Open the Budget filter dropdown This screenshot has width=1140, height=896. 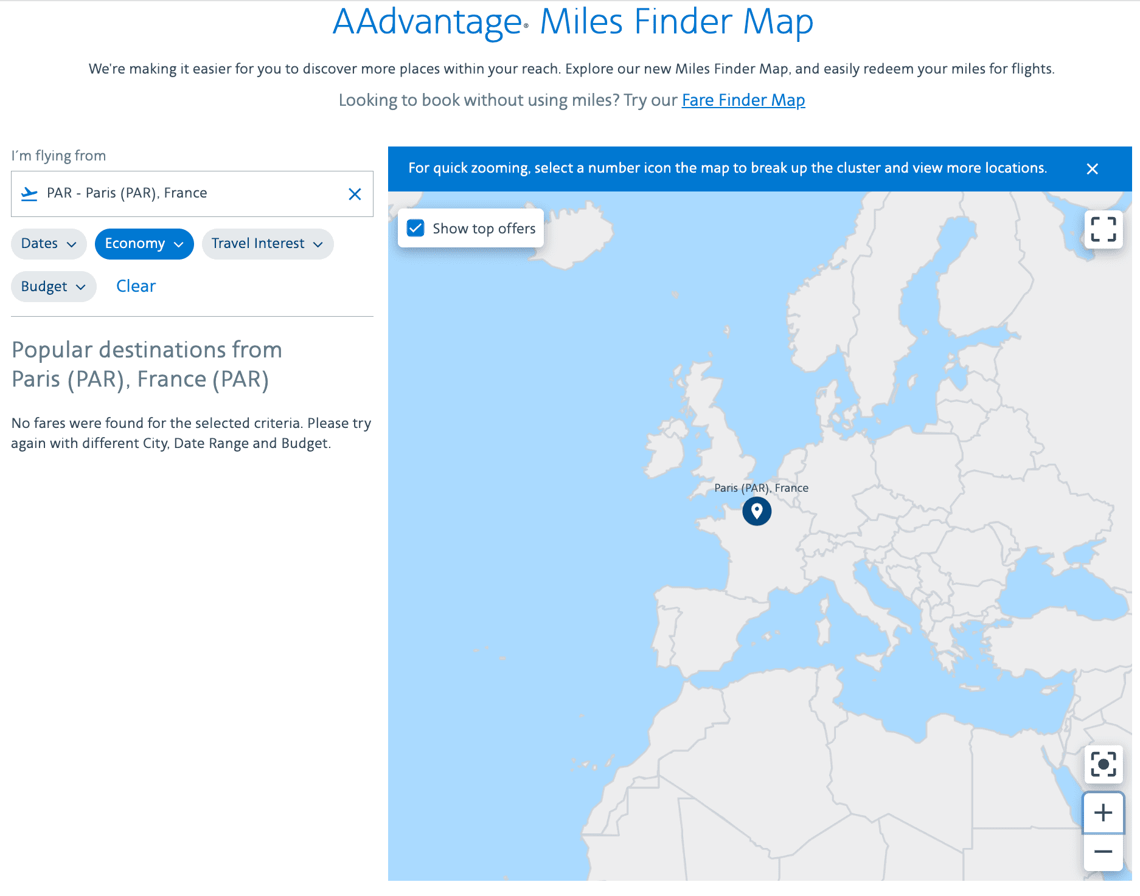coord(54,286)
